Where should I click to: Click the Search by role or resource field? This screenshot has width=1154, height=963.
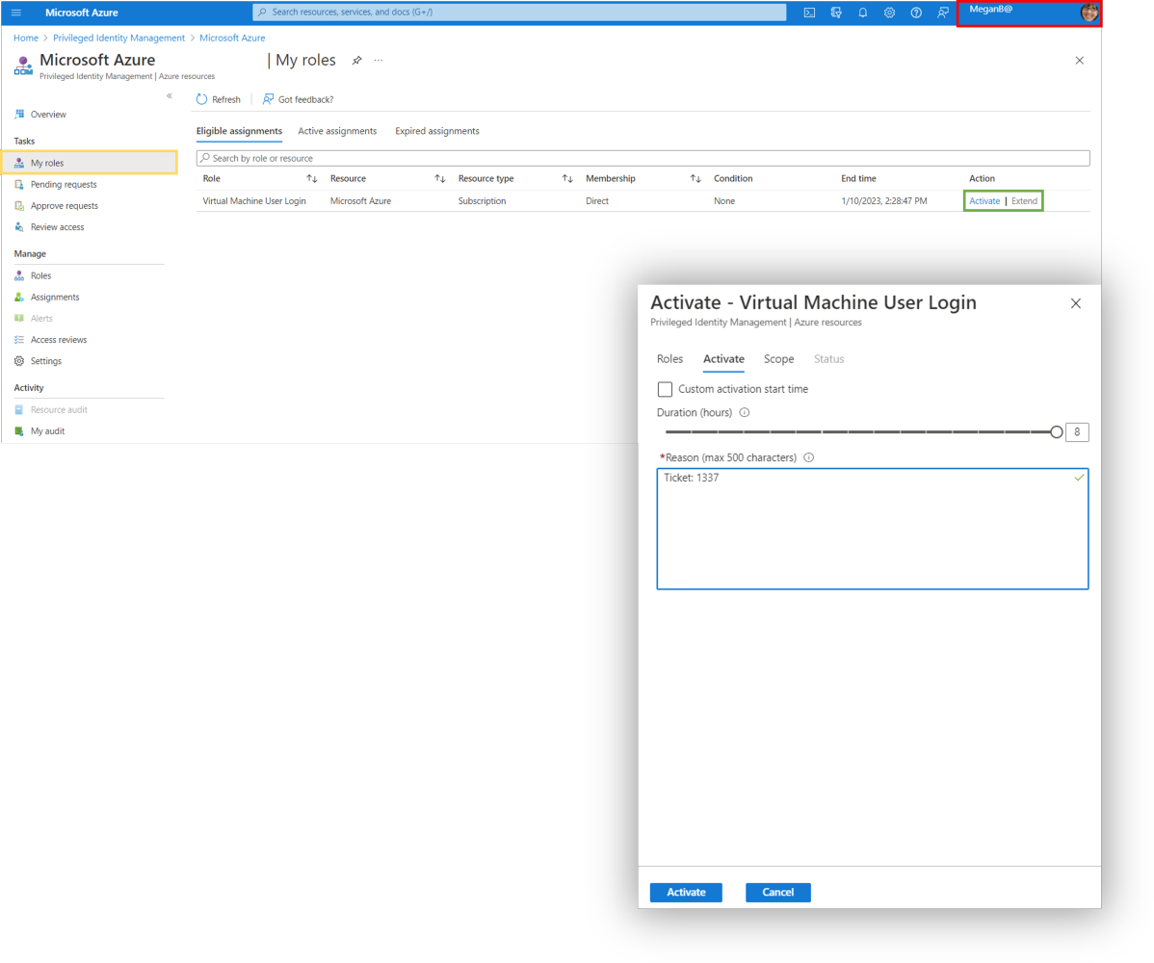tap(643, 158)
